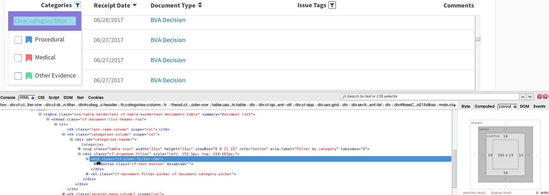The height and width of the screenshot is (195, 549).
Task: Expand the th receipt-date-column node
Action: pos(64,194)
